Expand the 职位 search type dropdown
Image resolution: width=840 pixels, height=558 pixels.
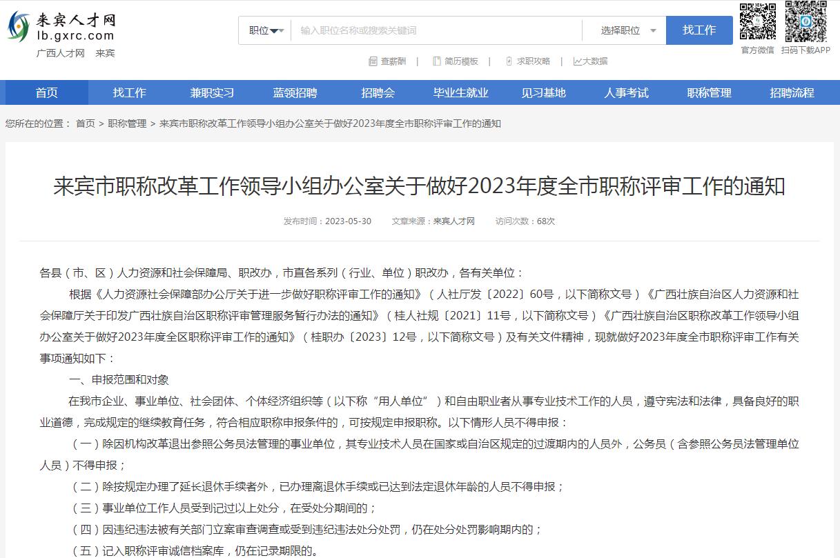(264, 30)
